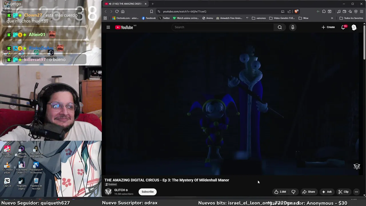Focus the YouTube search field
This screenshot has width=366, height=206.
pyautogui.click(x=223, y=27)
